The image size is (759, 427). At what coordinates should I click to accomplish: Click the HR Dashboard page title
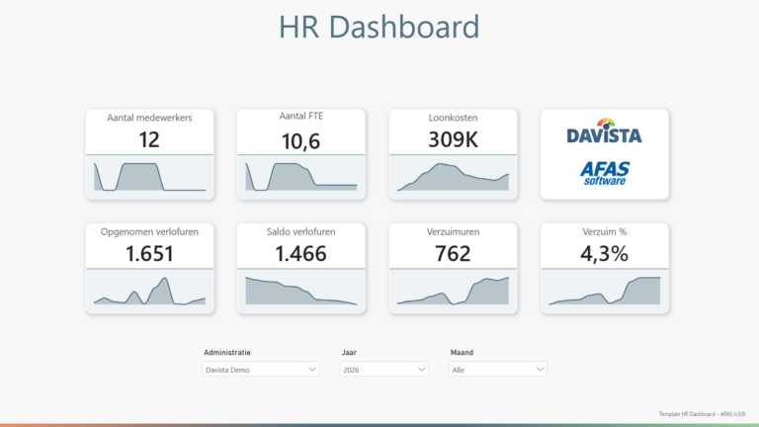379,27
